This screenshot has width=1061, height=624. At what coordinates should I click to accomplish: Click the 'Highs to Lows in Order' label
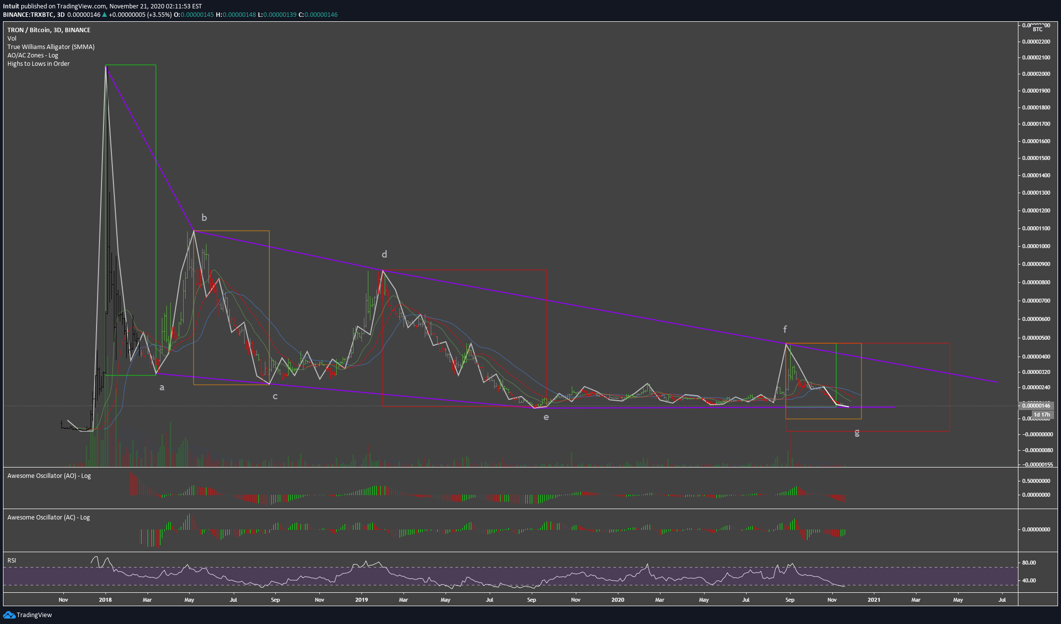[x=39, y=64]
